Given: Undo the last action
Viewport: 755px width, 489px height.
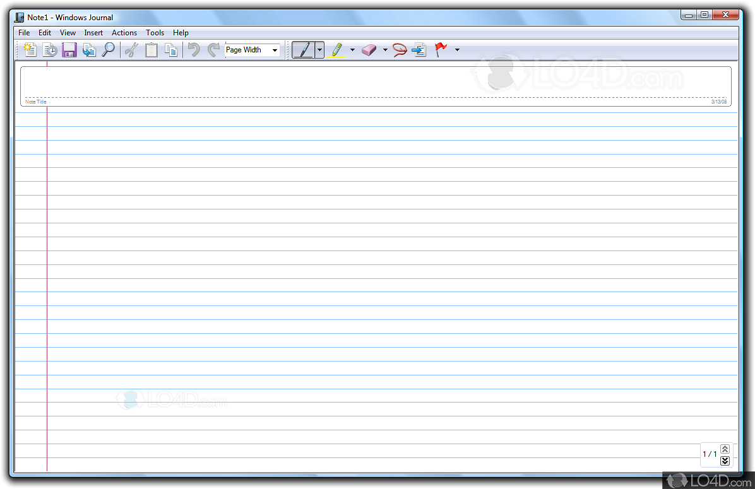Looking at the screenshot, I should coord(194,50).
